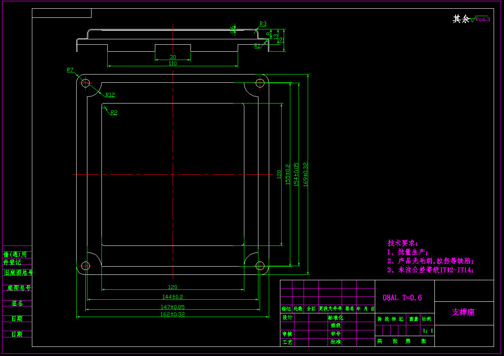The width and height of the screenshot is (504, 356).
Task: Click the R3 radius label
Action: pyautogui.click(x=263, y=24)
